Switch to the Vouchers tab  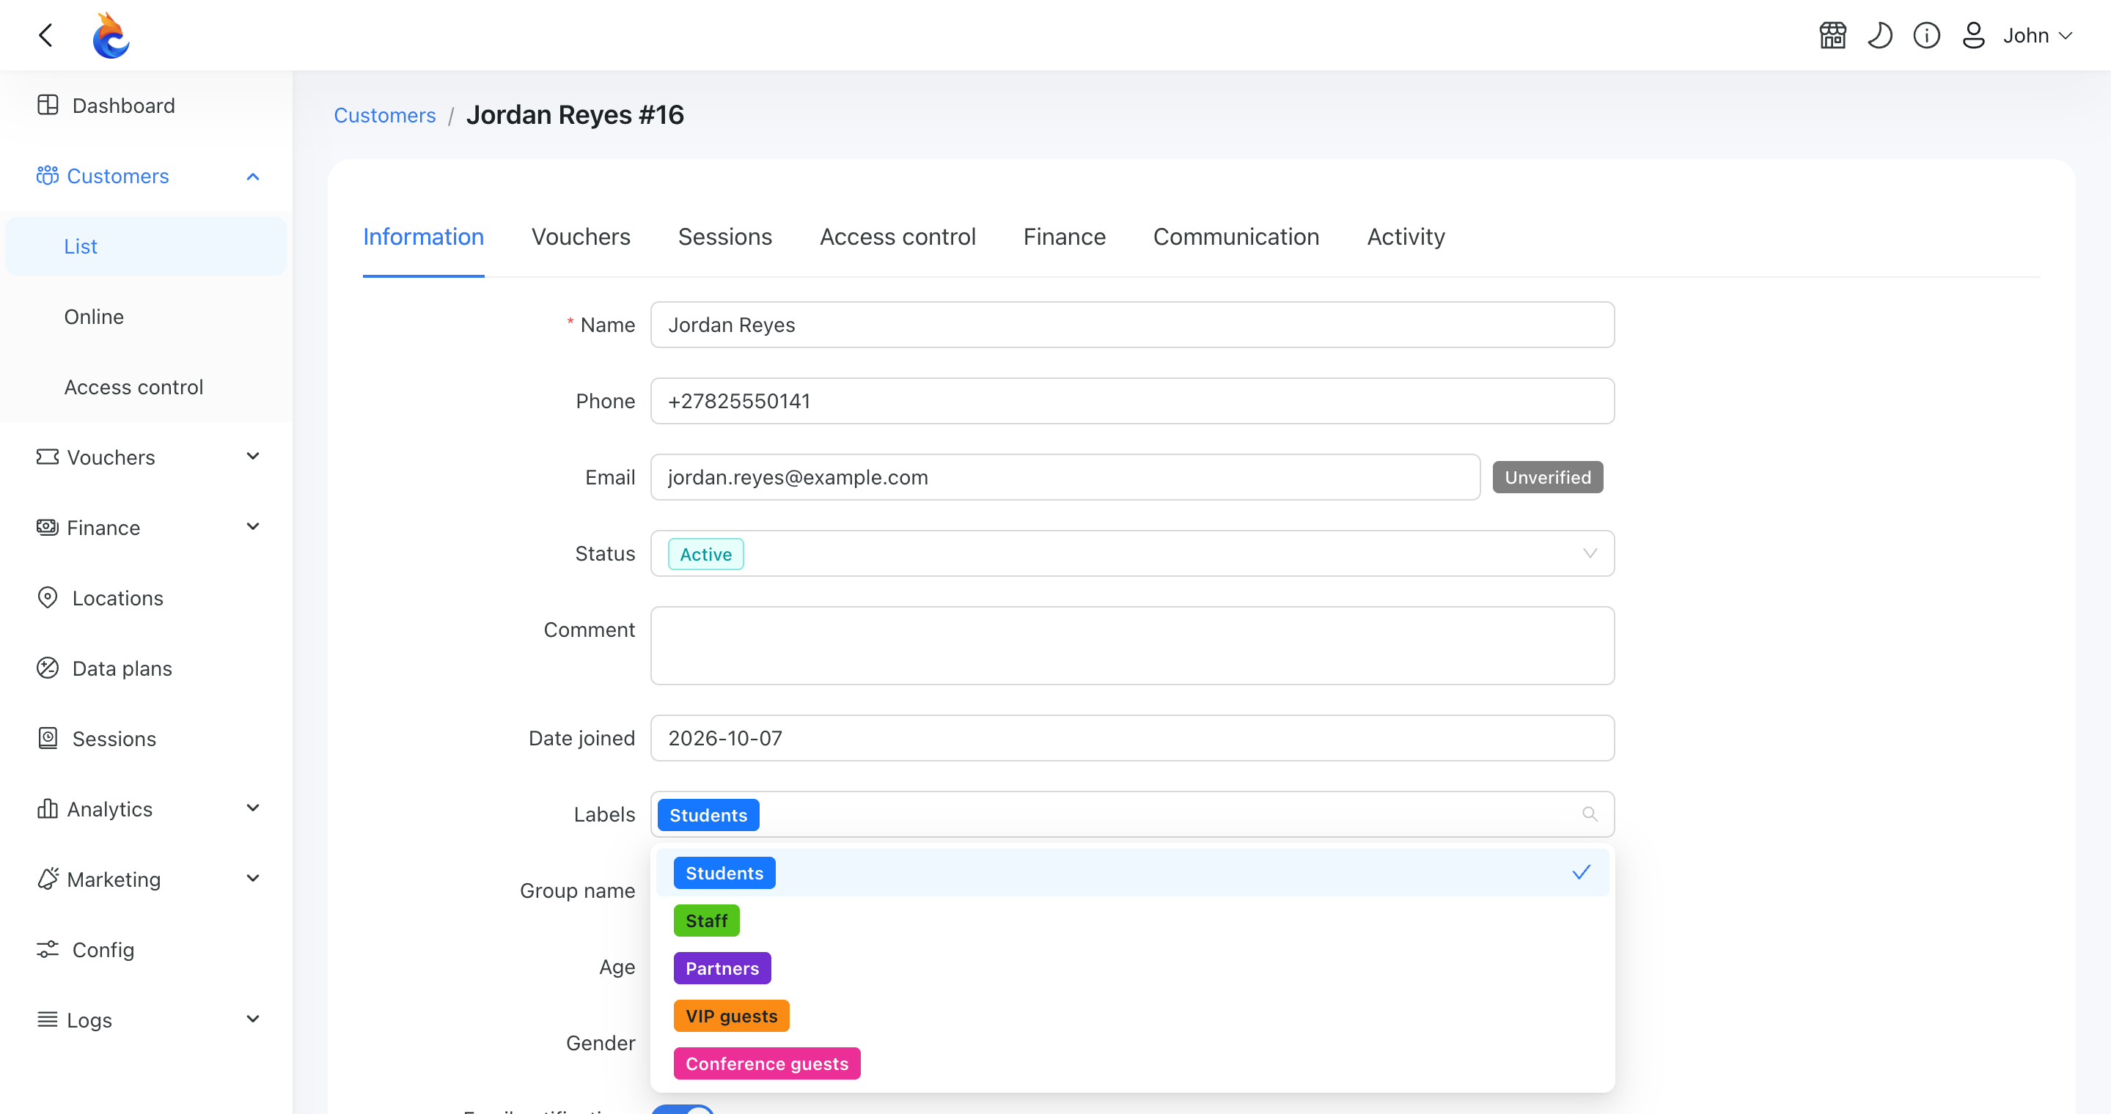click(x=581, y=237)
